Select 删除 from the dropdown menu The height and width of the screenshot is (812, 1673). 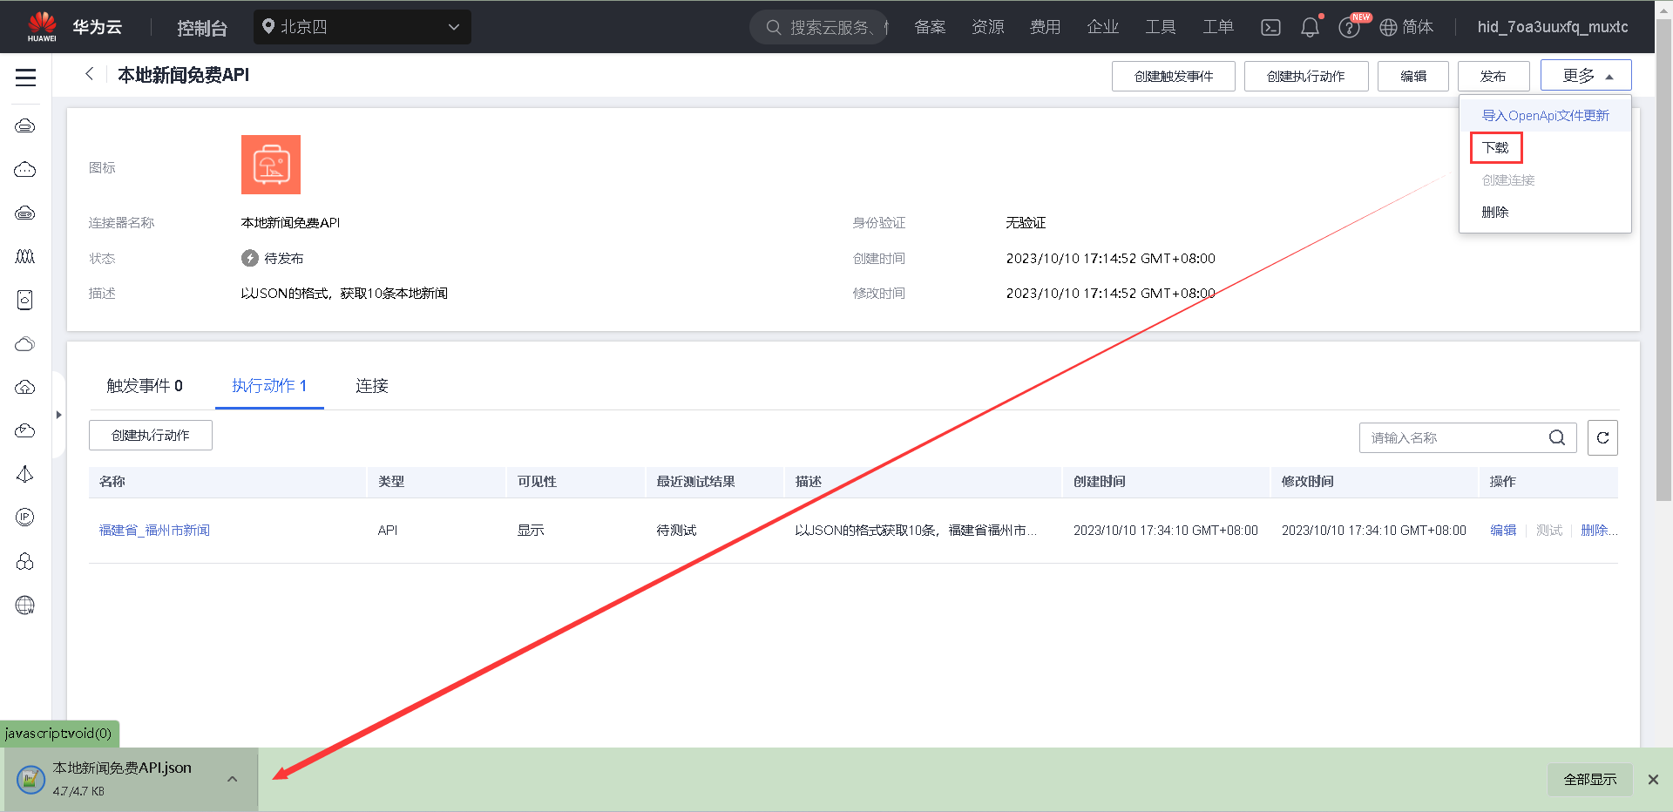coord(1495,212)
